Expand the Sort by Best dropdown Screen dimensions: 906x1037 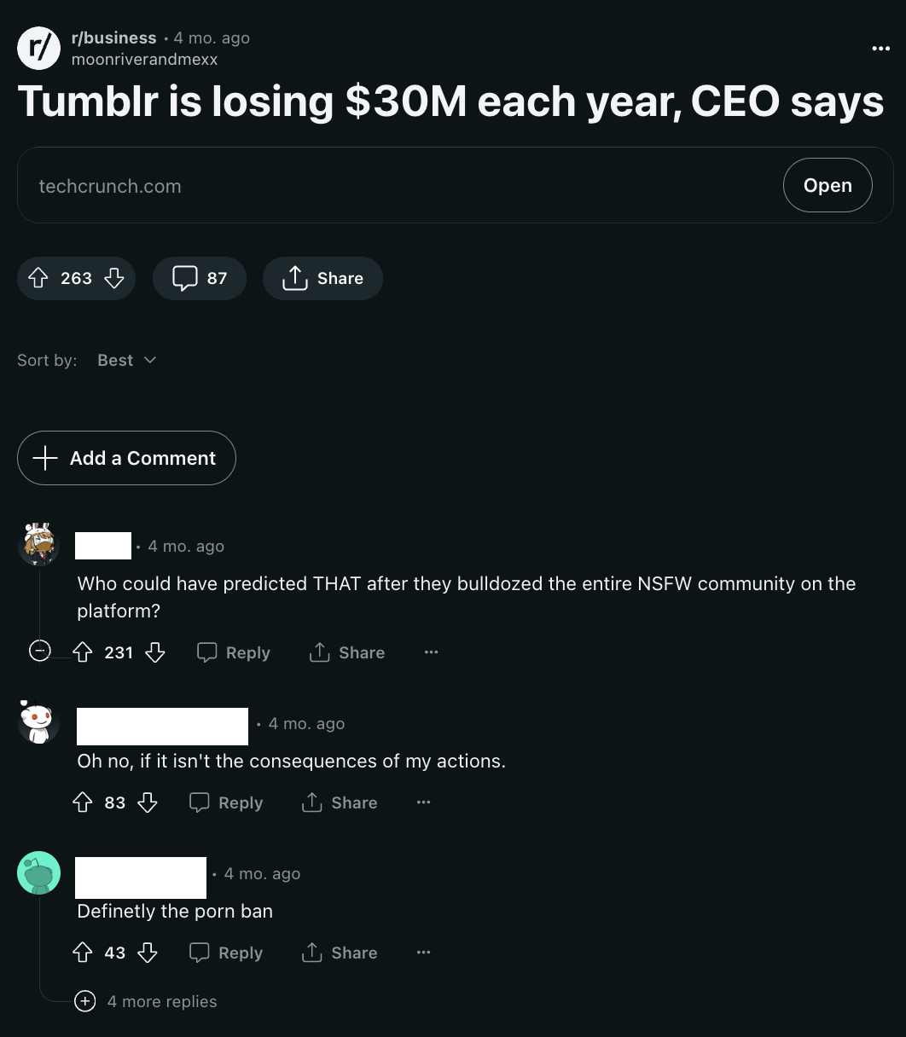click(x=126, y=360)
